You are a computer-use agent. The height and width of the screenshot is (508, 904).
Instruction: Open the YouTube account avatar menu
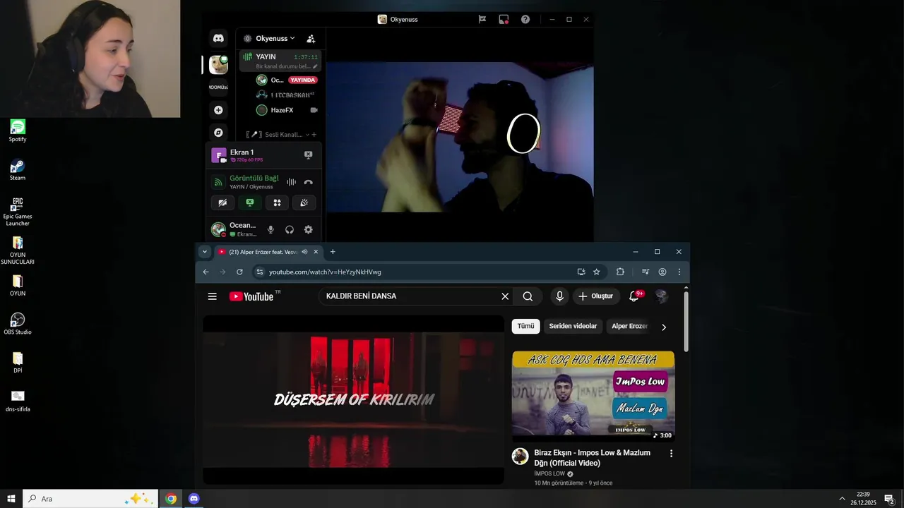pos(662,296)
